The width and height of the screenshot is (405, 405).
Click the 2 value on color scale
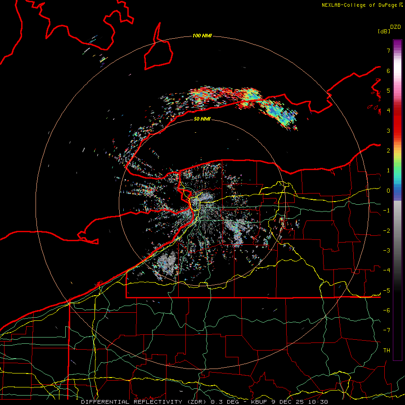[x=388, y=151]
